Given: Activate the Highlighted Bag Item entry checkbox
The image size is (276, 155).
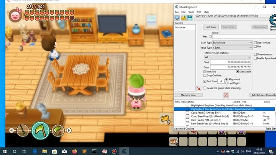Looking at the screenshot, I should [x=188, y=105].
